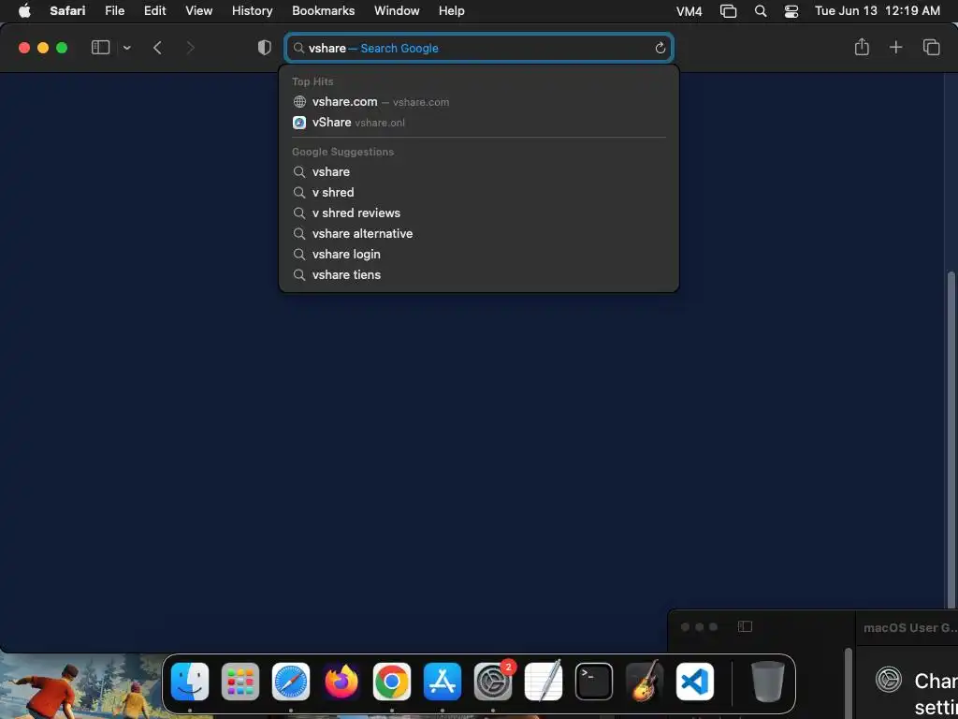This screenshot has height=719, width=958.
Task: Select the vshare.com top hit
Action: [478, 101]
